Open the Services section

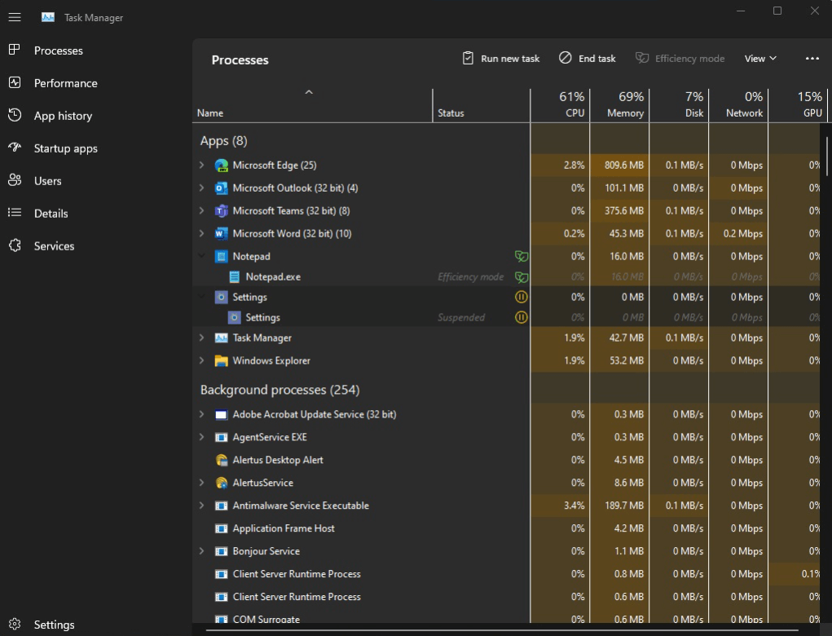pyautogui.click(x=54, y=245)
